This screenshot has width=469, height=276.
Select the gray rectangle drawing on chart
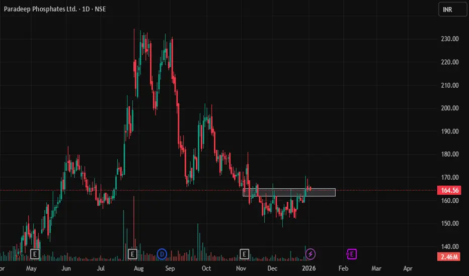click(289, 193)
